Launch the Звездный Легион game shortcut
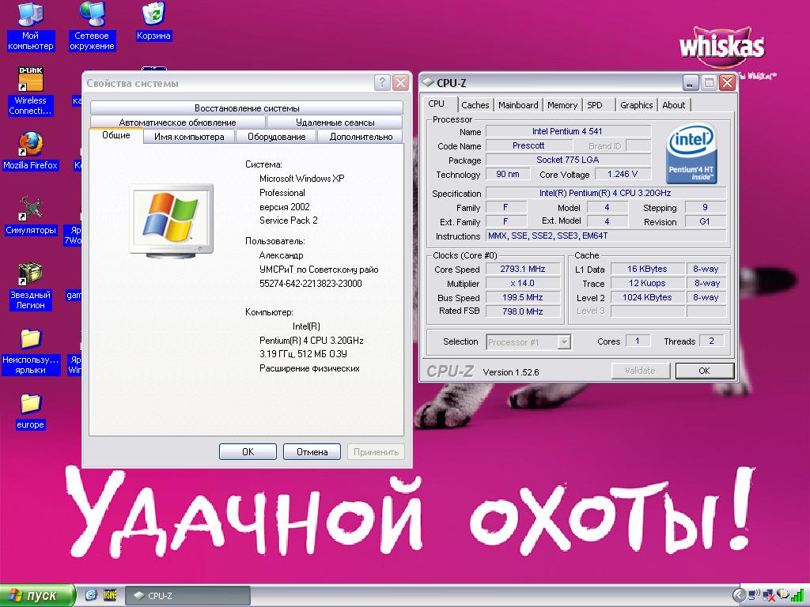Screen dimensions: 810x607 point(30,286)
